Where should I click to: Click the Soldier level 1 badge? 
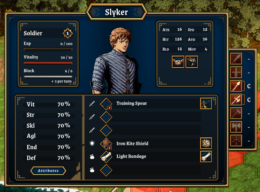click(x=68, y=34)
